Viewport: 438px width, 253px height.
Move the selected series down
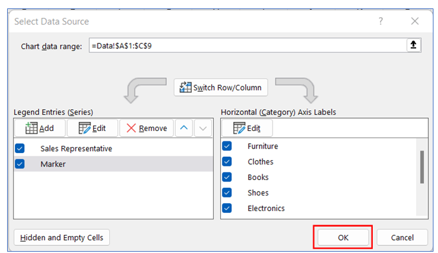tap(203, 128)
